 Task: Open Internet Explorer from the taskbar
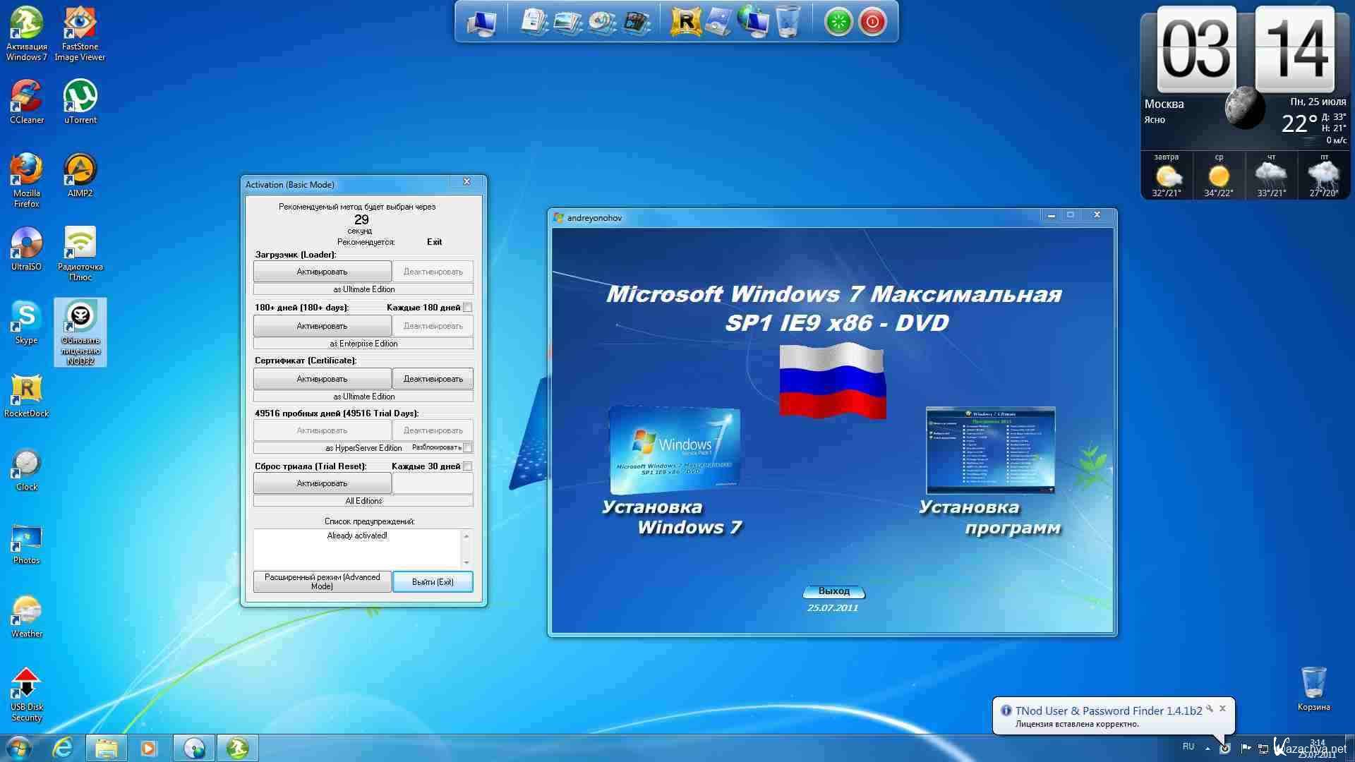64,748
